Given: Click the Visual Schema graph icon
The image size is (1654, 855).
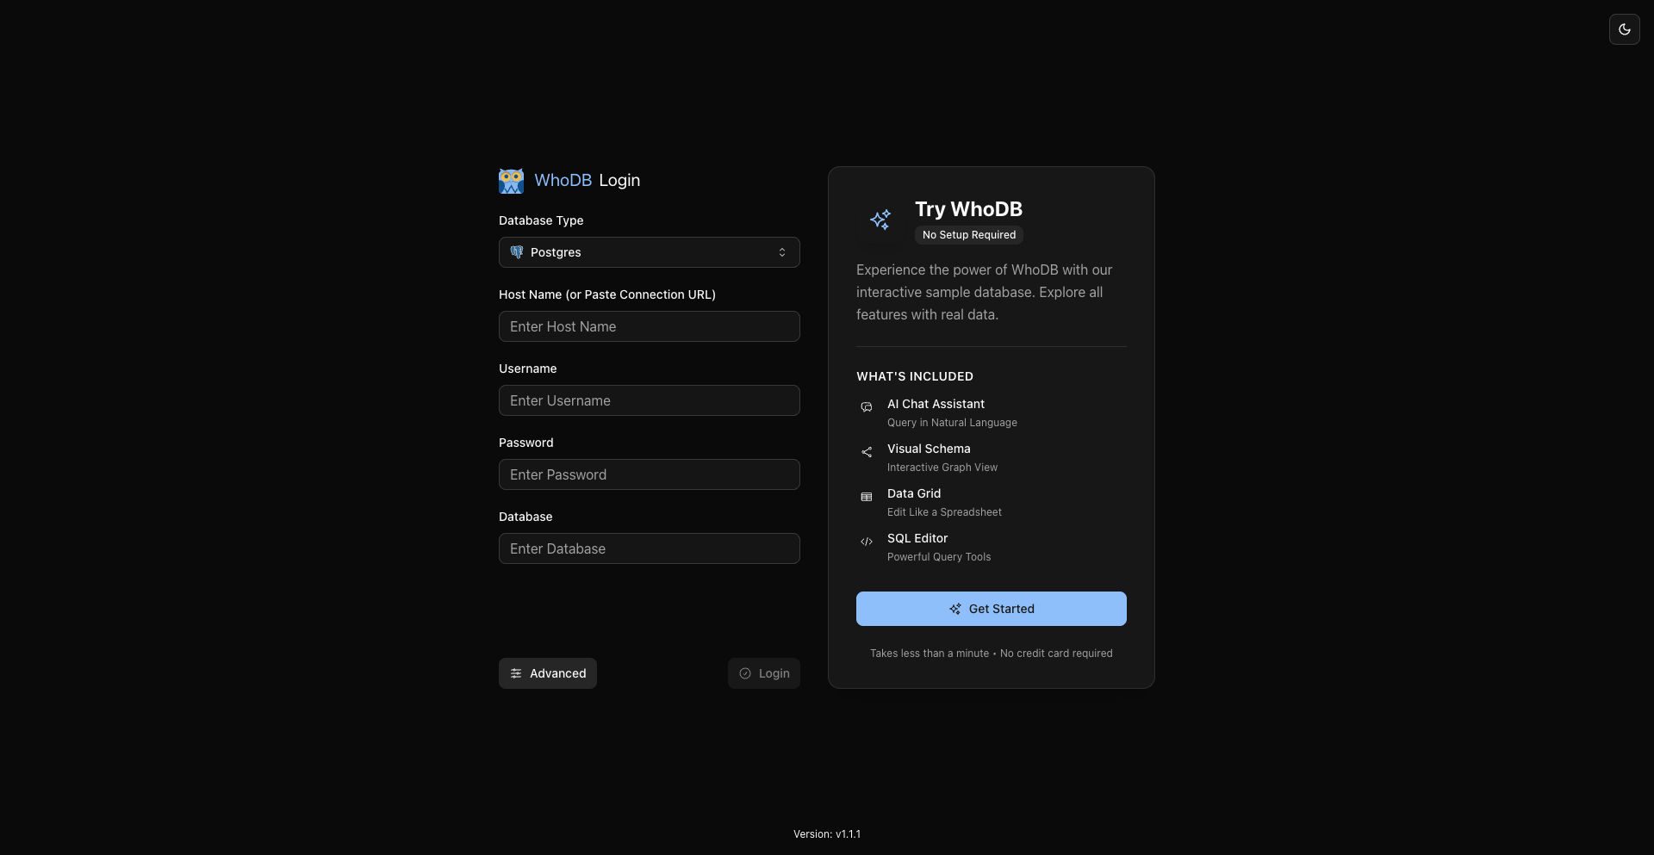Looking at the screenshot, I should tap(866, 452).
